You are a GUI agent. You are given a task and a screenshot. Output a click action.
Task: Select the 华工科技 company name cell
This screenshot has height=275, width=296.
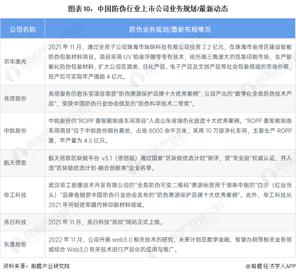pos(22,195)
